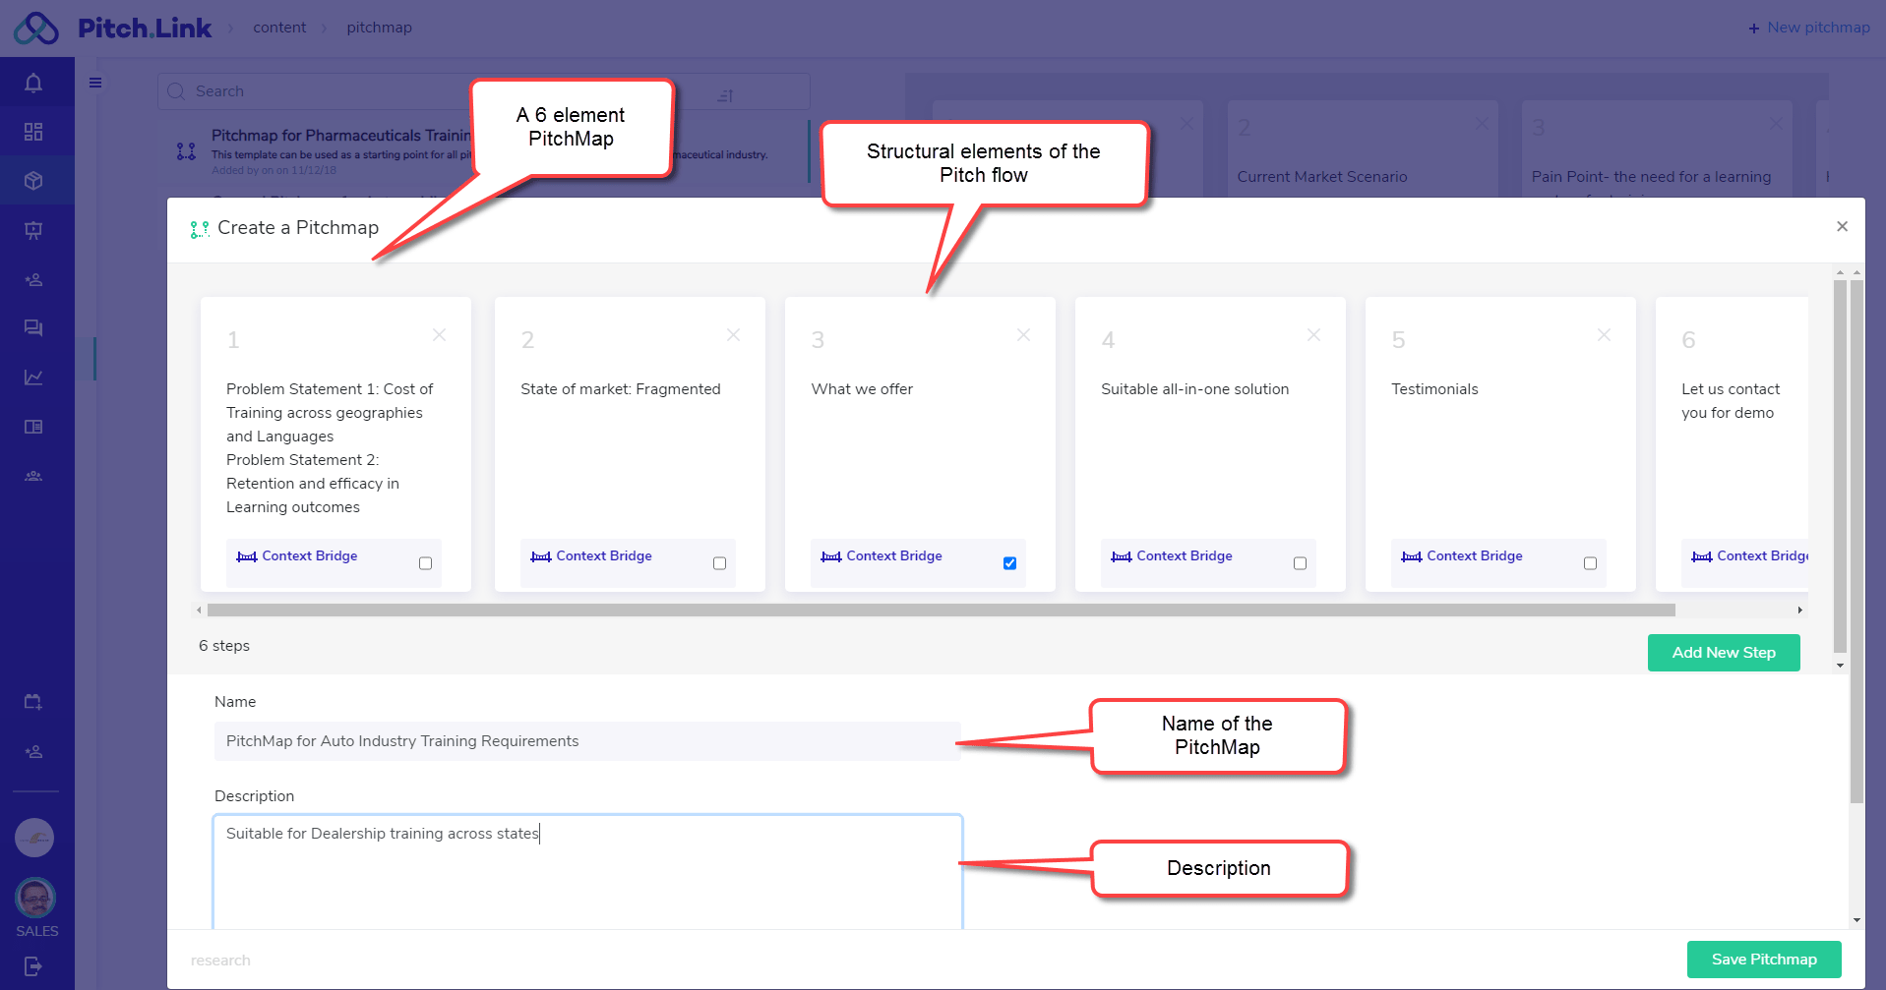Click the Add New Step button

pyautogui.click(x=1723, y=653)
